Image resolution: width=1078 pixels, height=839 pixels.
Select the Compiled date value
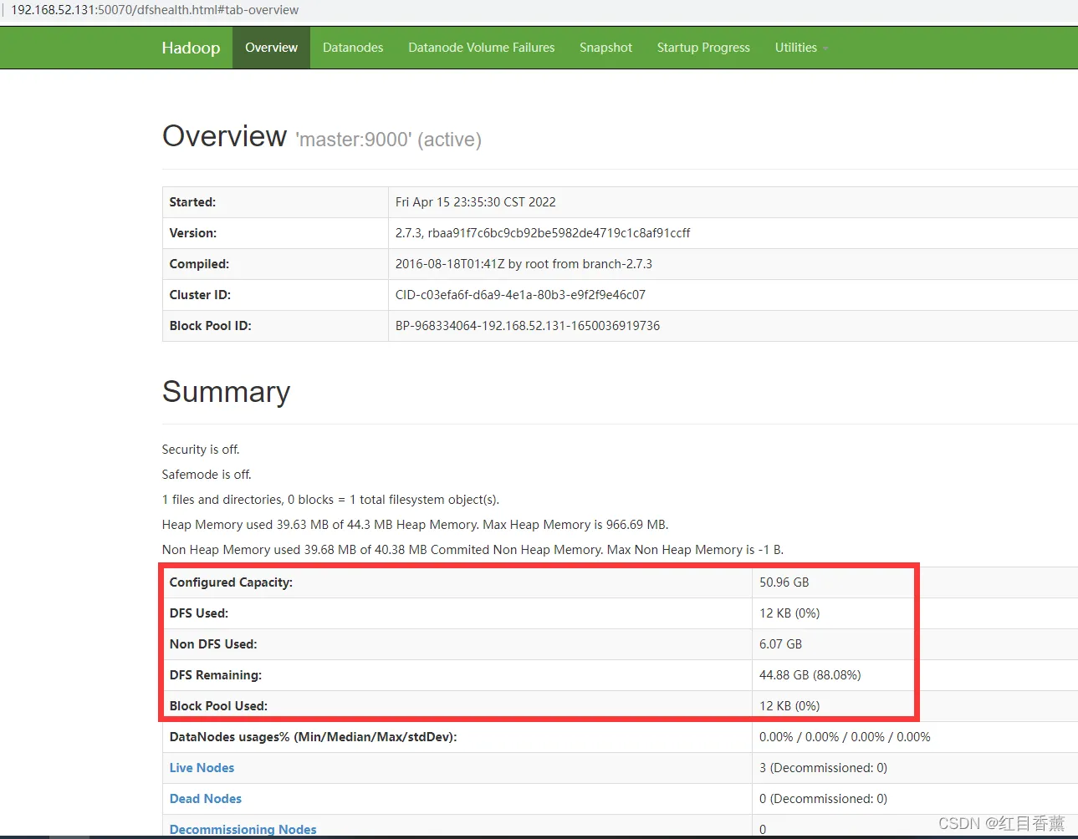tap(524, 264)
